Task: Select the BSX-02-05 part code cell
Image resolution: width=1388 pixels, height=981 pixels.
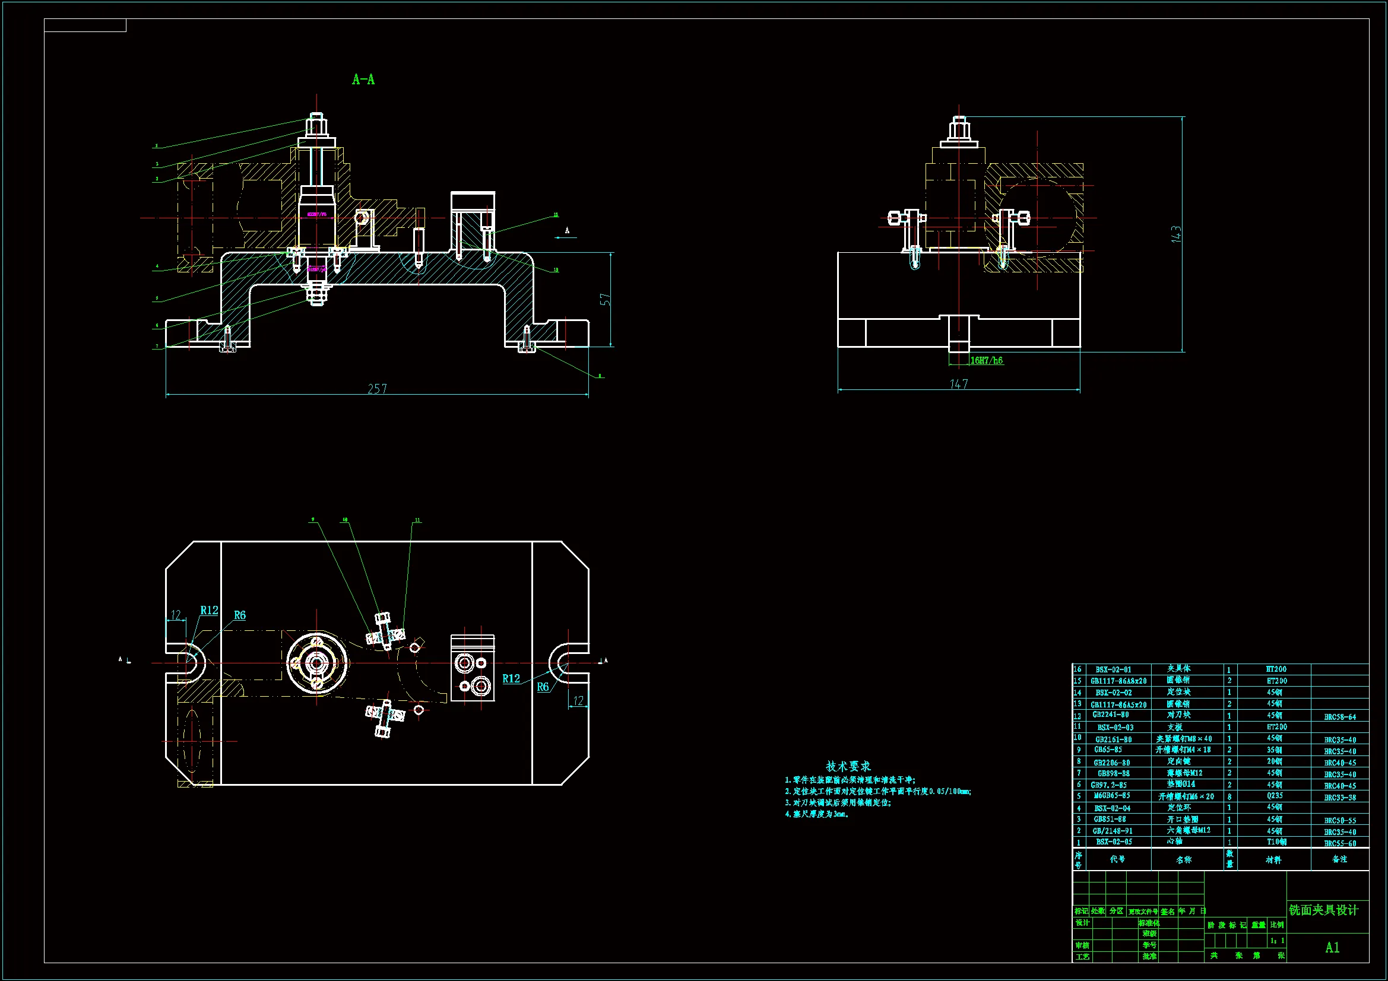Action: (x=1114, y=842)
